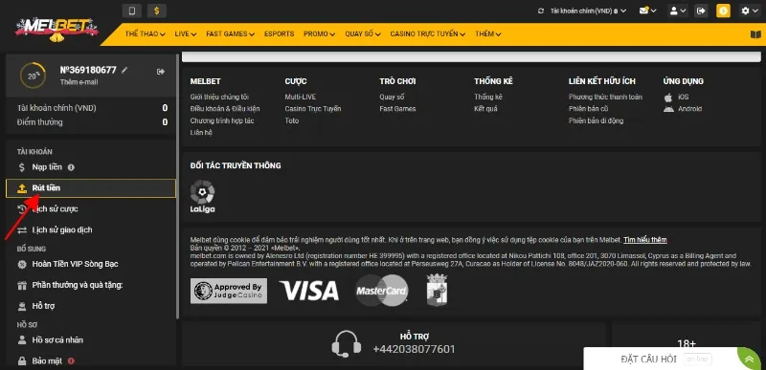Open the settings gear icon

pyautogui.click(x=749, y=11)
